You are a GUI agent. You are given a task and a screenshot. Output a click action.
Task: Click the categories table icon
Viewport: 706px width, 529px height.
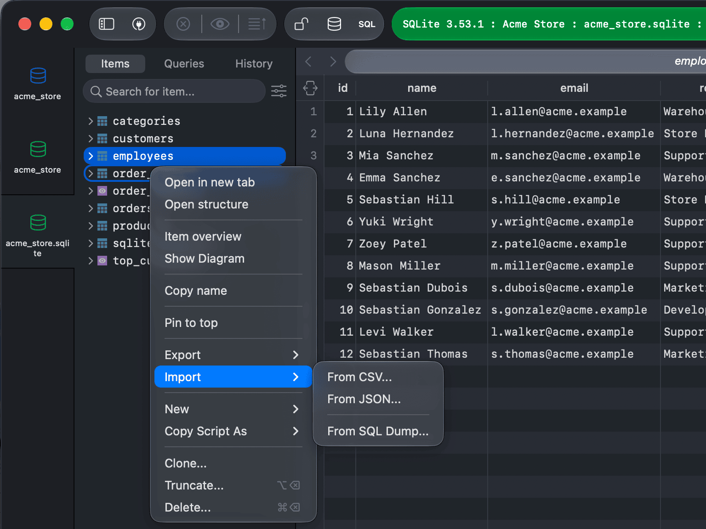[102, 121]
